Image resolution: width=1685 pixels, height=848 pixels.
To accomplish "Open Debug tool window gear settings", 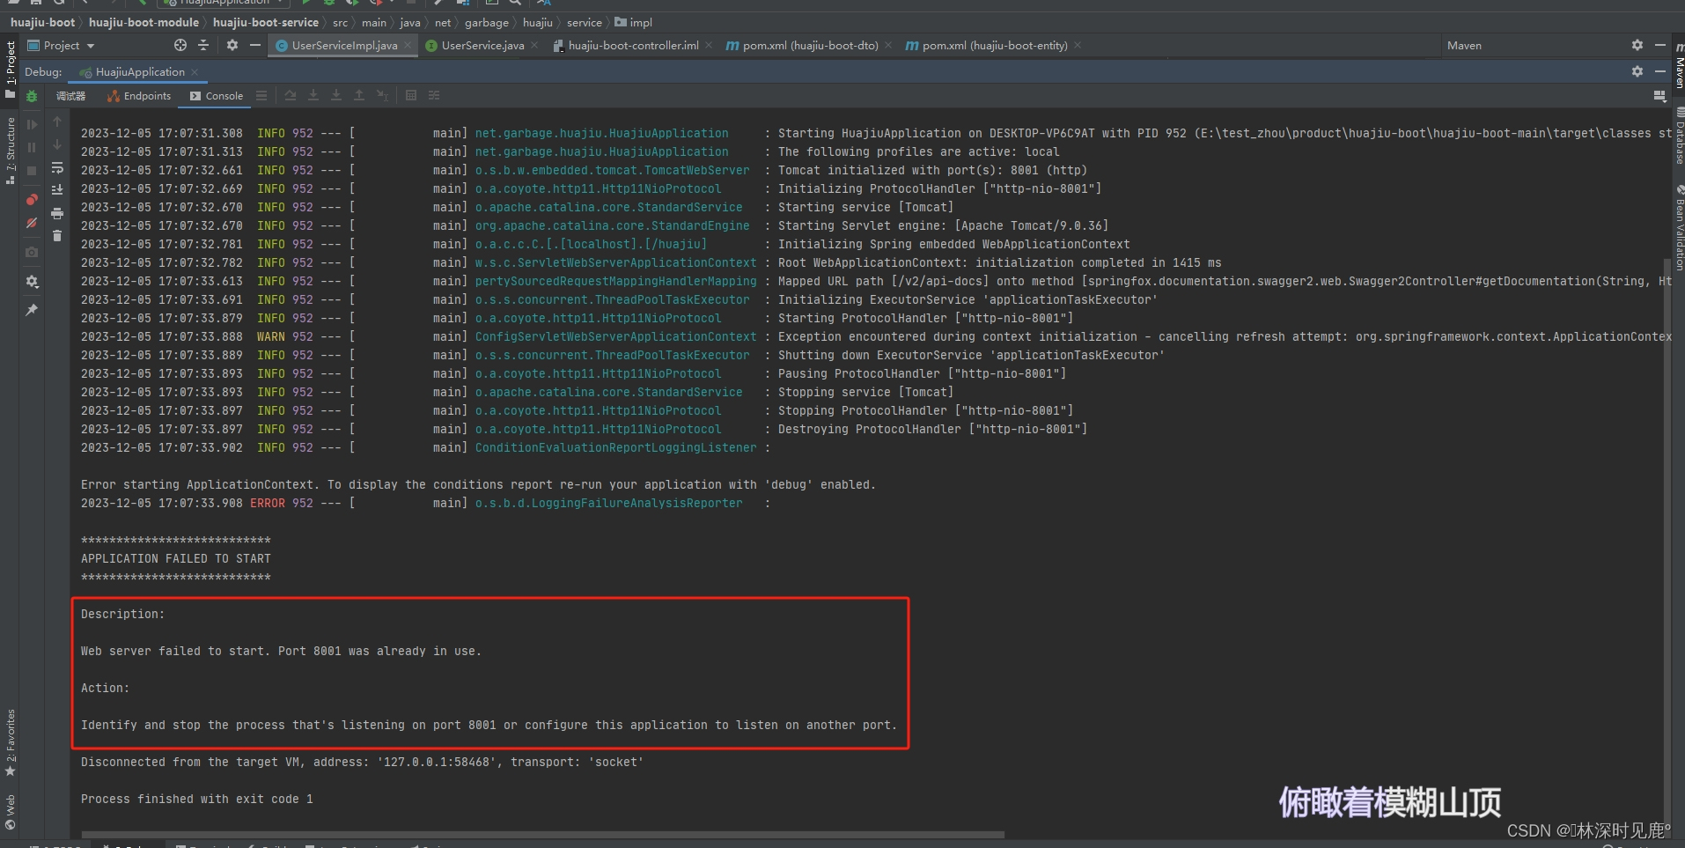I will coord(1637,71).
